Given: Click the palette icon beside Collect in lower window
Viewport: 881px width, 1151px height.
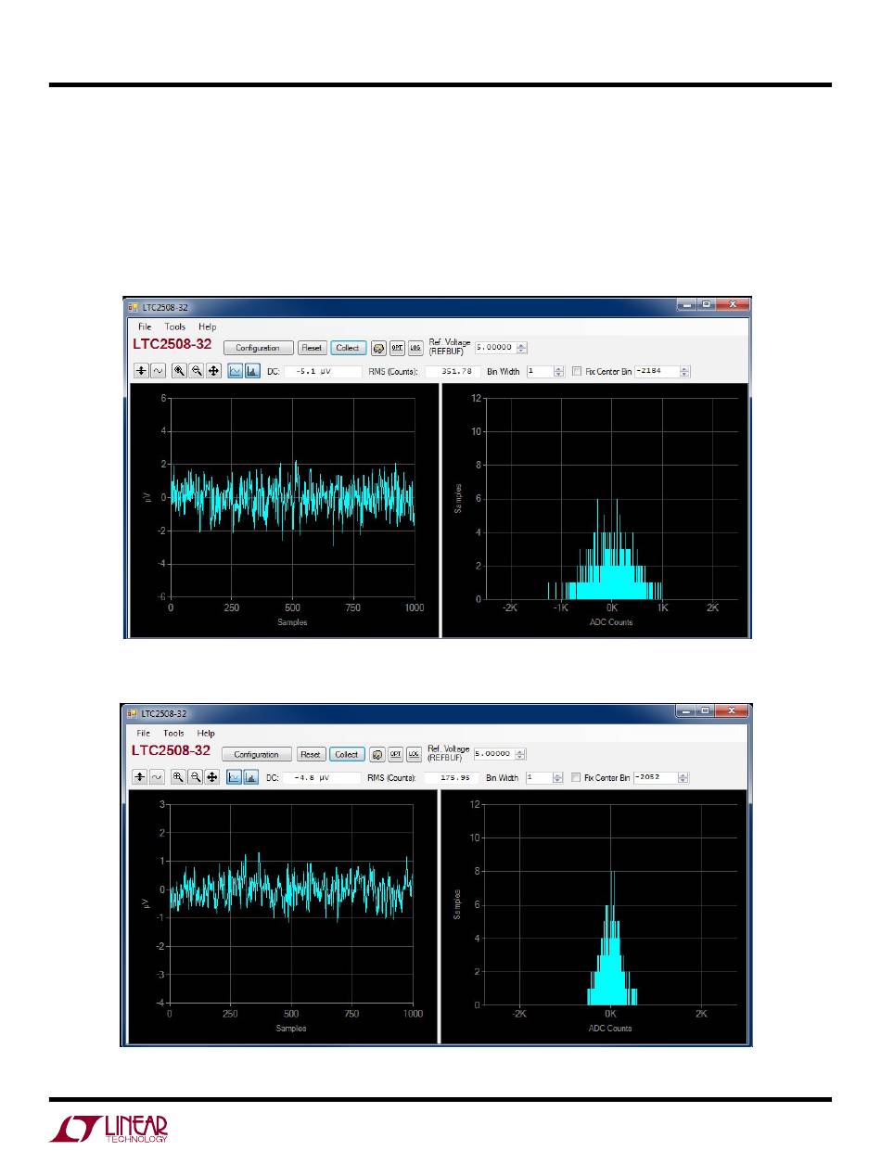Looking at the screenshot, I should [x=377, y=754].
